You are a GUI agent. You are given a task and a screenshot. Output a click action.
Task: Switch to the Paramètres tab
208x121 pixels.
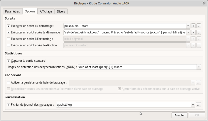click(12, 11)
